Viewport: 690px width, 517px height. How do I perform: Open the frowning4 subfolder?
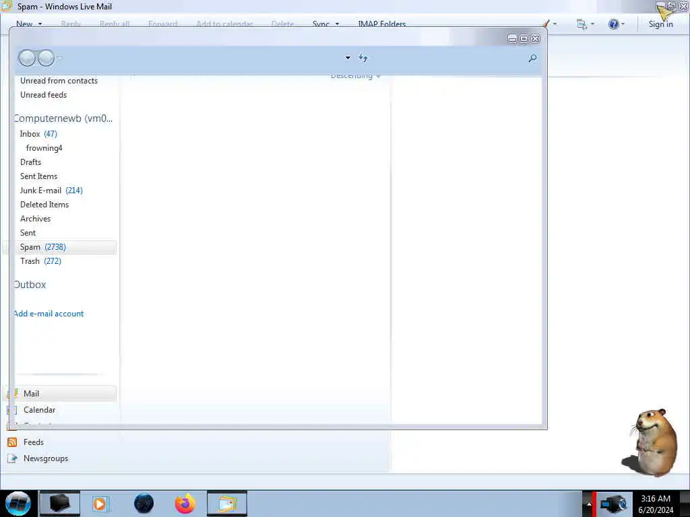[x=44, y=148]
